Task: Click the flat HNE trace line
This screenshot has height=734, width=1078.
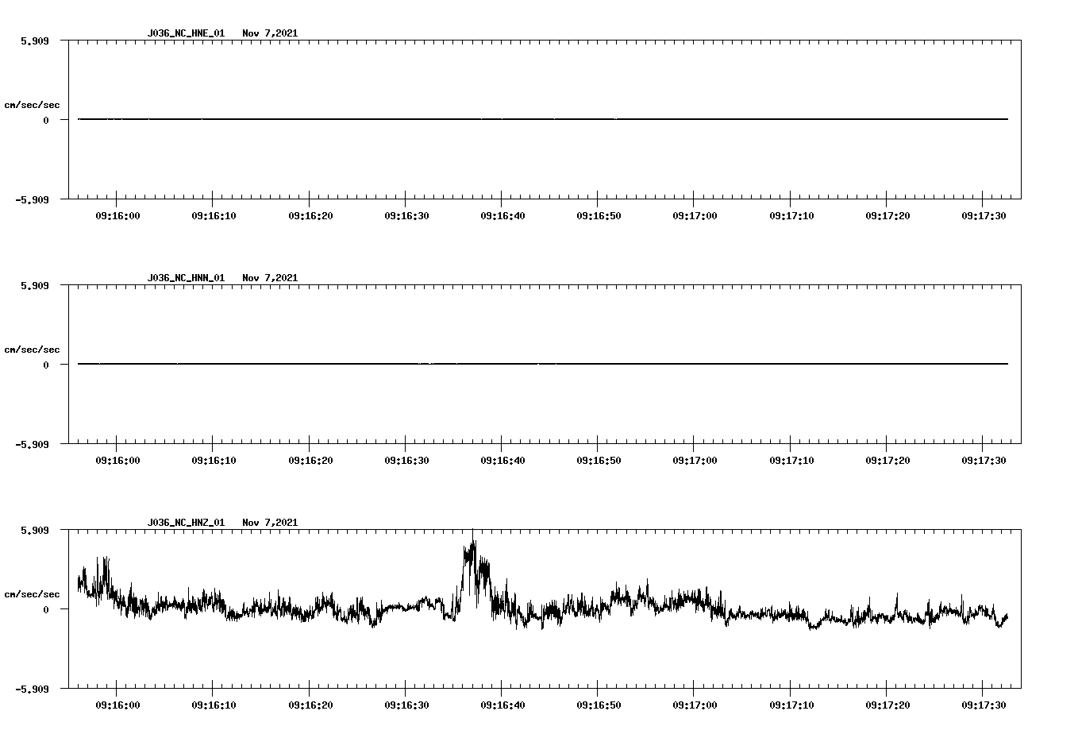Action: click(x=543, y=119)
